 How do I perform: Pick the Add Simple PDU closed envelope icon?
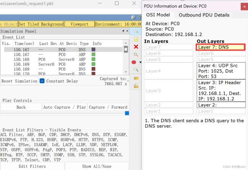tap(136, 78)
